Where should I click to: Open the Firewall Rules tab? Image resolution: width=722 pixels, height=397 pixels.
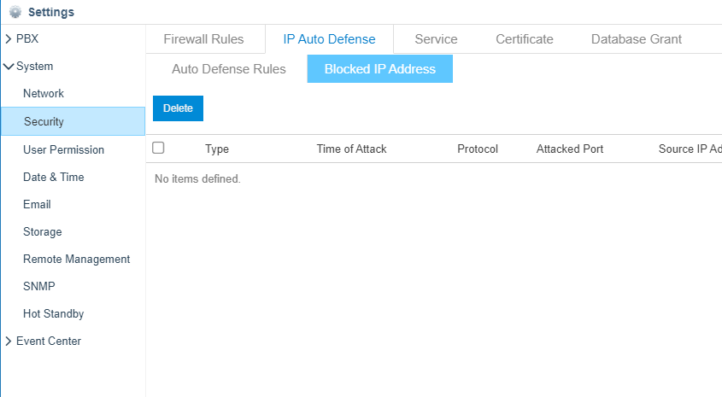(203, 39)
